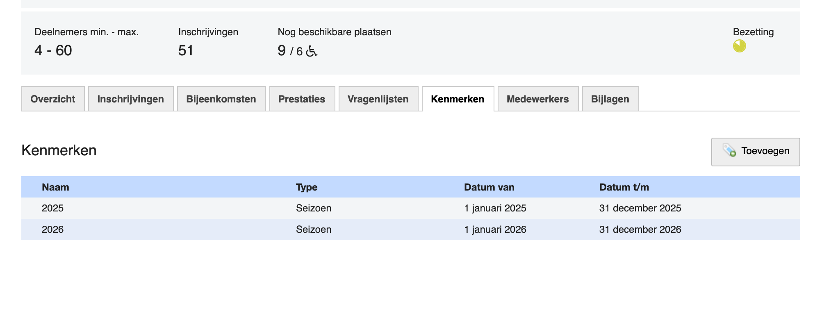Screen dimensions: 815x327
Task: Select the 2026 Seizoen row name
Action: coord(53,229)
